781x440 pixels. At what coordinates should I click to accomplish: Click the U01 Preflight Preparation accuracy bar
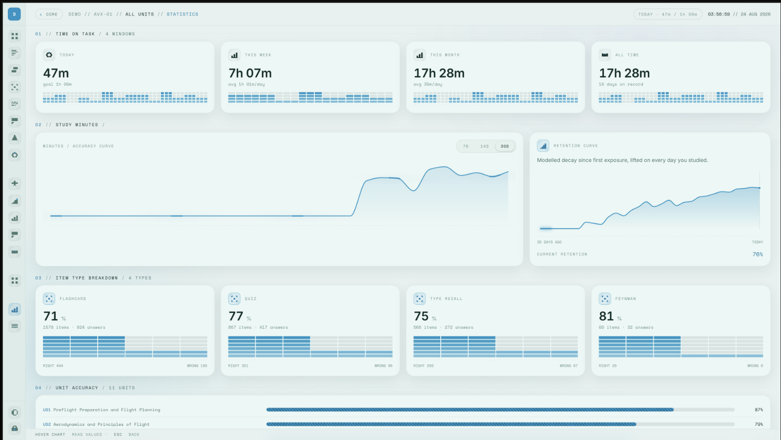pyautogui.click(x=500, y=410)
